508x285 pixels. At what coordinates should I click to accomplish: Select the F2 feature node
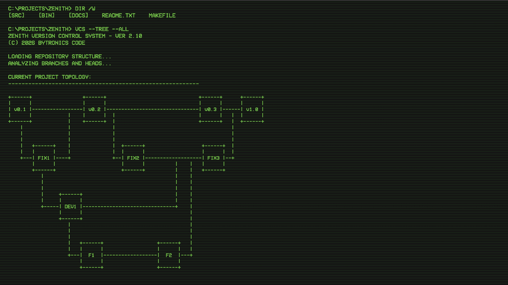click(x=169, y=255)
